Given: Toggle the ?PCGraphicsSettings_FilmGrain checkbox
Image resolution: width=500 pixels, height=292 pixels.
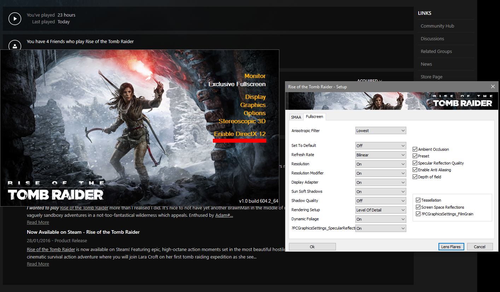Looking at the screenshot, I should 418,214.
